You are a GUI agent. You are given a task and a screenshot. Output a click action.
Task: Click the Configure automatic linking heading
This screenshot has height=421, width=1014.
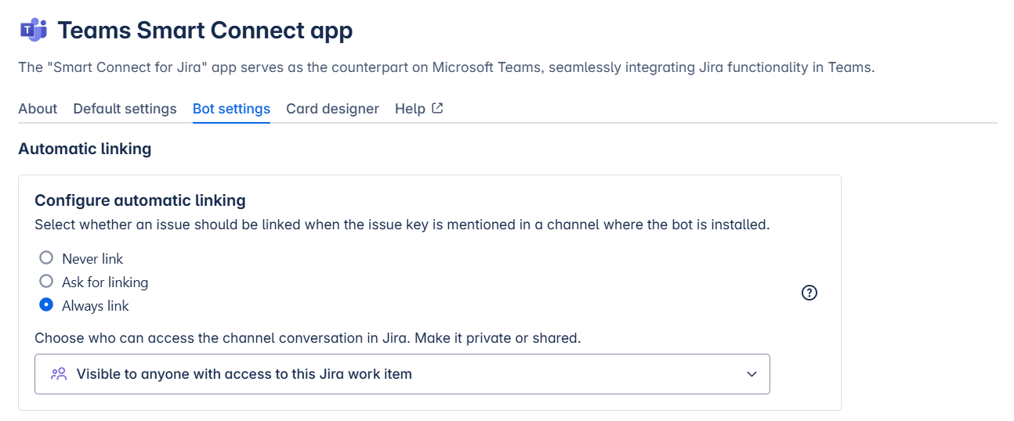pyautogui.click(x=140, y=200)
